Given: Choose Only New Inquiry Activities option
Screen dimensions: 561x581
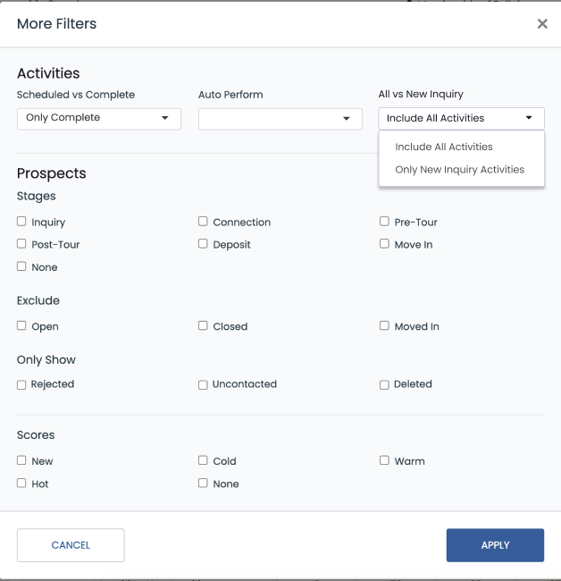Looking at the screenshot, I should [459, 169].
